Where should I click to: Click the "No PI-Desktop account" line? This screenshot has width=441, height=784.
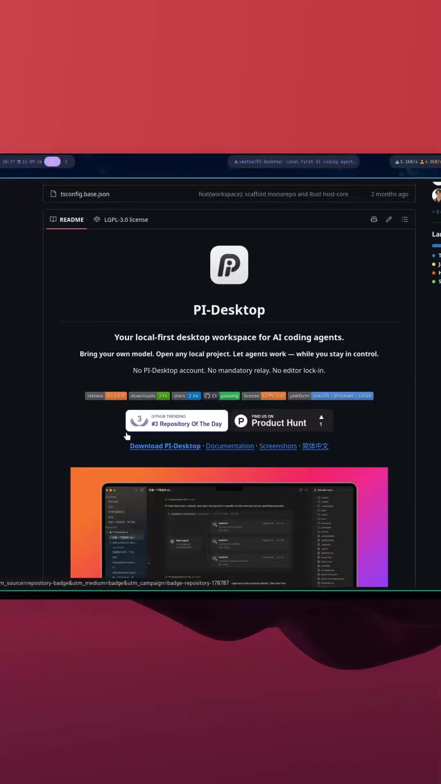[229, 370]
